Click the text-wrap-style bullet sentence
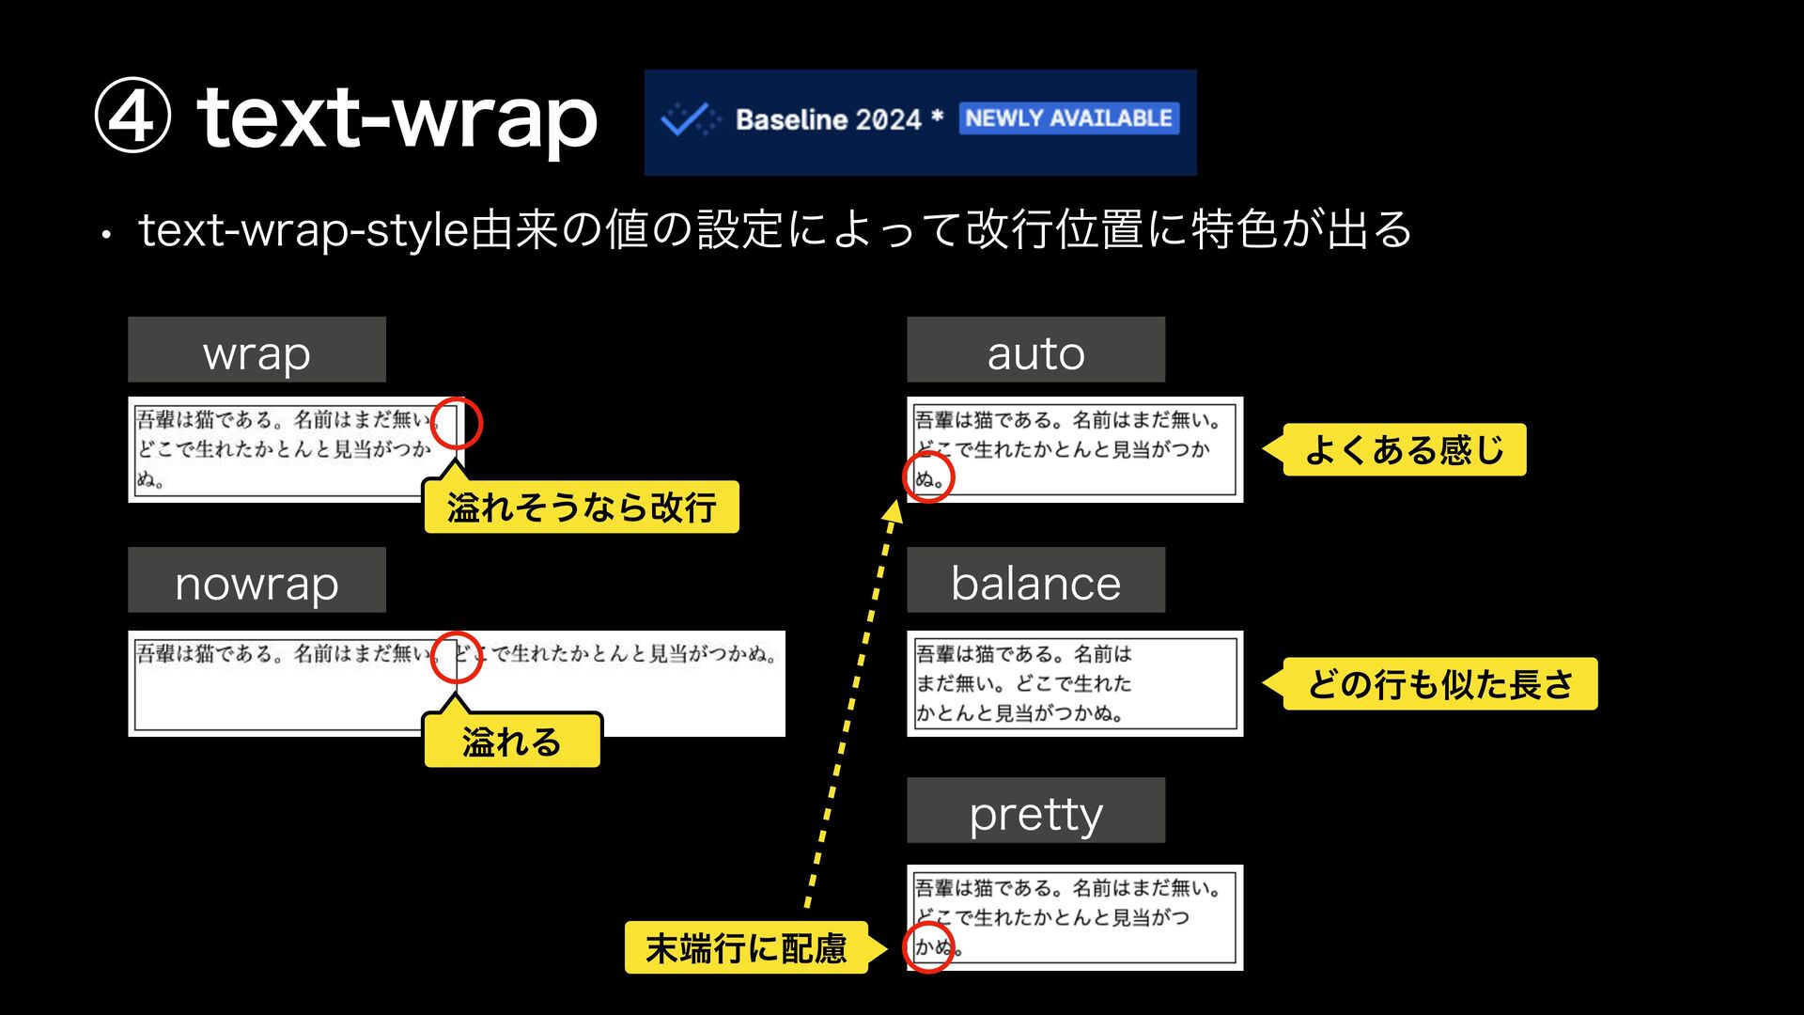Screen dimensions: 1804x1015 [775, 229]
